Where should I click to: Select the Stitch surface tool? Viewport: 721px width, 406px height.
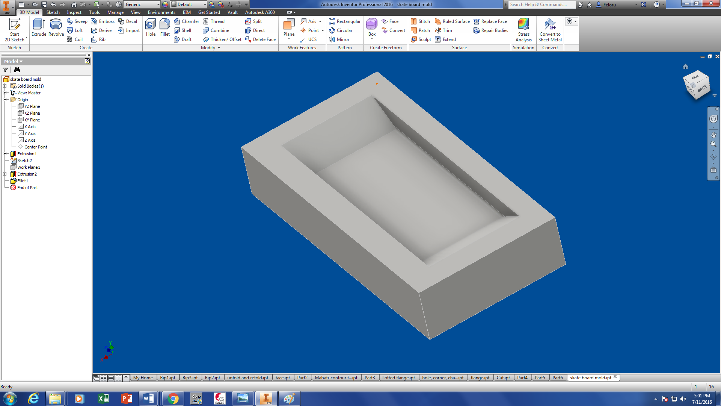(420, 21)
